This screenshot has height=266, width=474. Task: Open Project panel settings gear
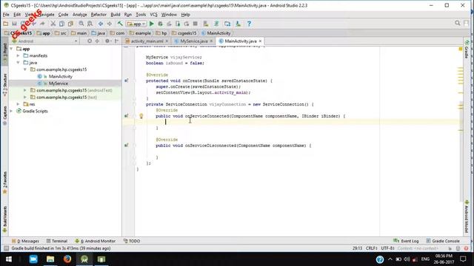[107, 41]
